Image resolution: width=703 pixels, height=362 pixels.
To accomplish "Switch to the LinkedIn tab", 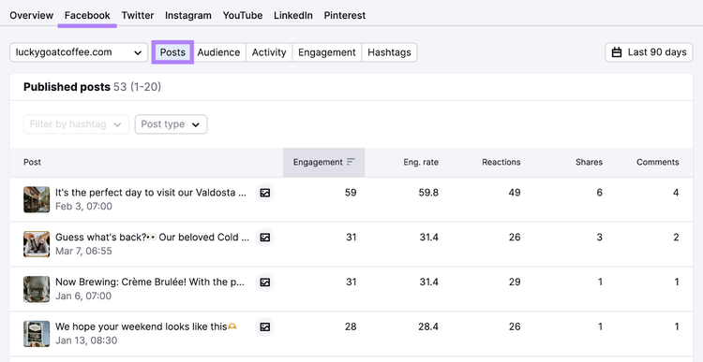I will coord(293,15).
